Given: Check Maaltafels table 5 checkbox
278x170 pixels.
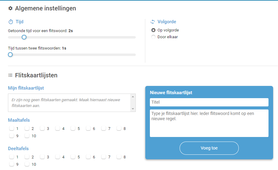Looking at the screenshot, I should [x=73, y=128].
